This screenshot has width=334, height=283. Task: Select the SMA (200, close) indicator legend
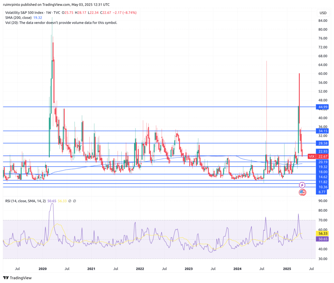(x=18, y=18)
